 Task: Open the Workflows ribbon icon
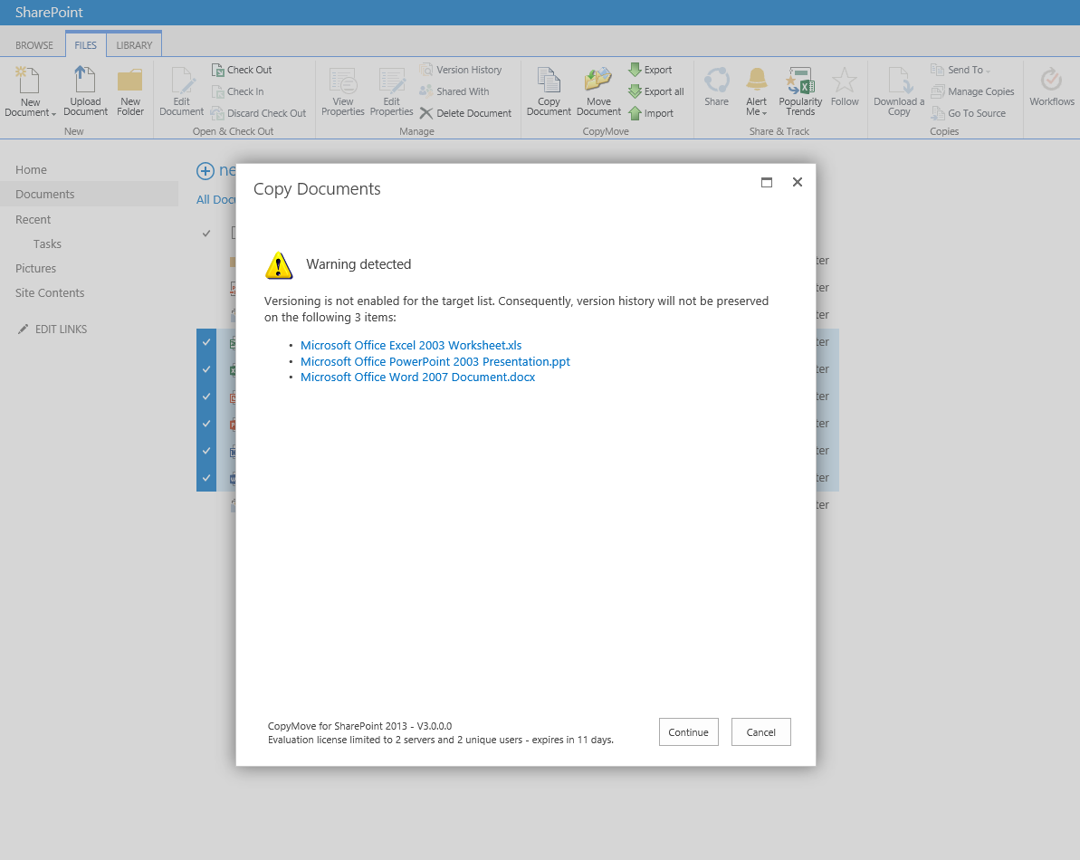1052,87
